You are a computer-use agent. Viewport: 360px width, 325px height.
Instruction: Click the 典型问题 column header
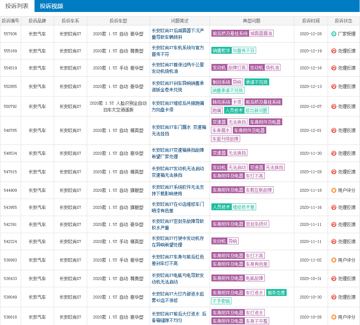[252, 21]
